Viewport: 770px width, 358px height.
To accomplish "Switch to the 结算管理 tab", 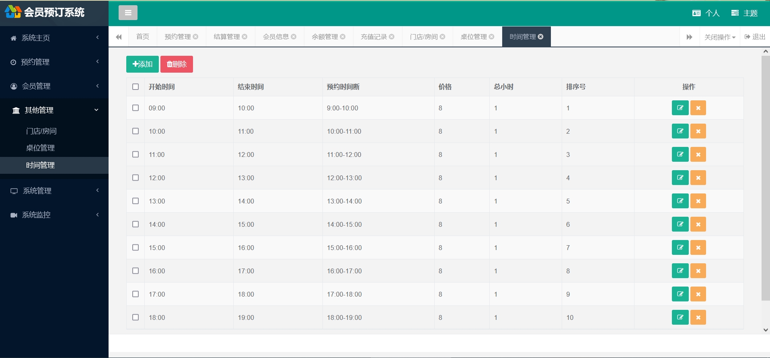I will pos(230,37).
